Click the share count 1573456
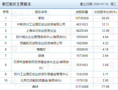Viewport: 118px width, 90px height. pos(82,56)
